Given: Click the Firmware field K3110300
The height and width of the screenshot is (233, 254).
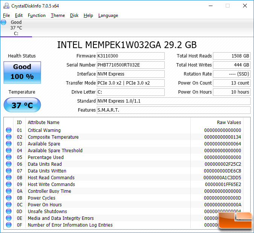Looking at the screenshot, I should [x=131, y=56].
